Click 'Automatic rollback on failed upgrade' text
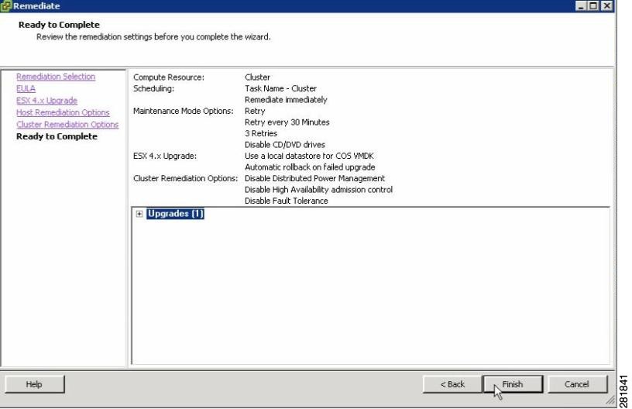 (x=310, y=167)
